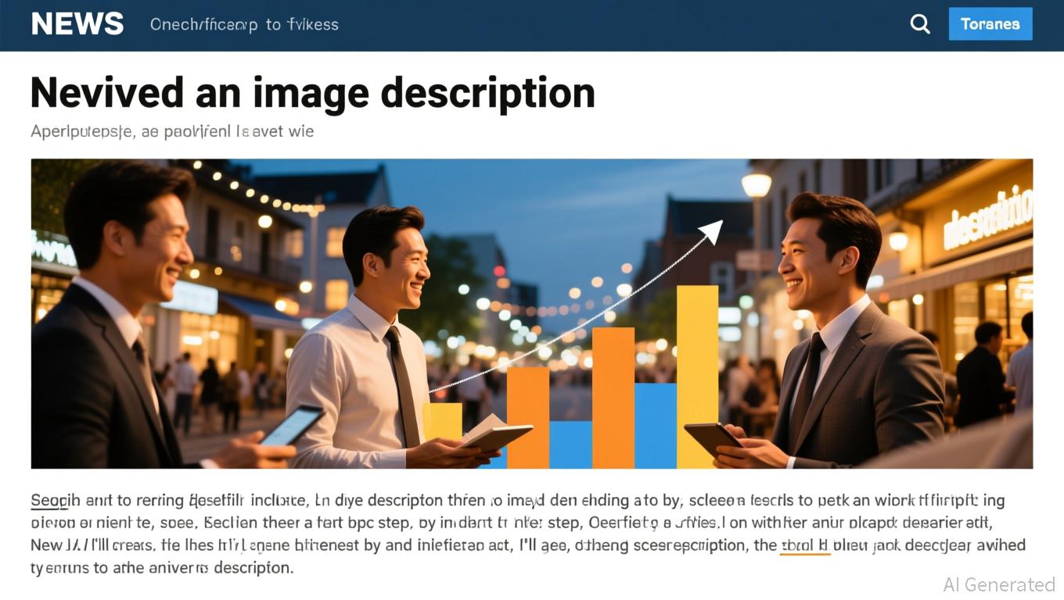1064x600 pixels.
Task: Click the taller blue chart bar
Action: coord(655,424)
